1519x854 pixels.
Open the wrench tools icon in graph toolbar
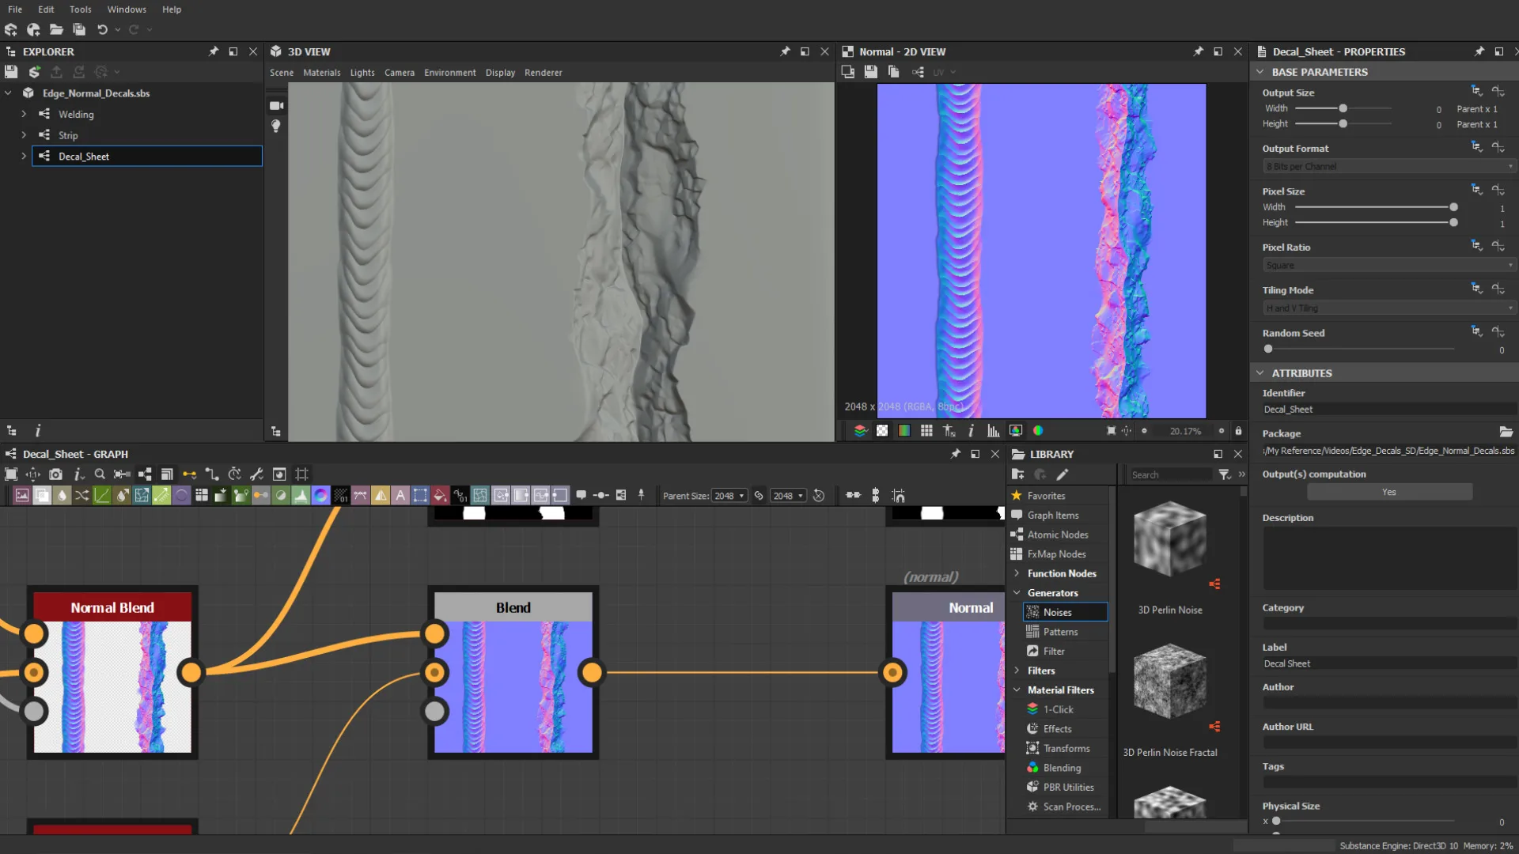point(256,474)
